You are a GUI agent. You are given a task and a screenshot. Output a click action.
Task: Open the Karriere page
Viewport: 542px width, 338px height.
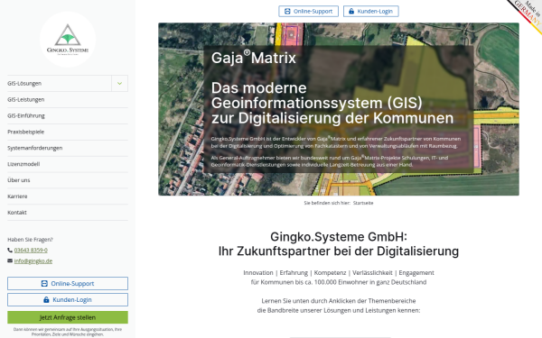68,196
